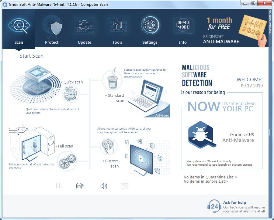The image size is (274, 220).
Task: Open scan statistics bar chart icon
Action: 59,186
